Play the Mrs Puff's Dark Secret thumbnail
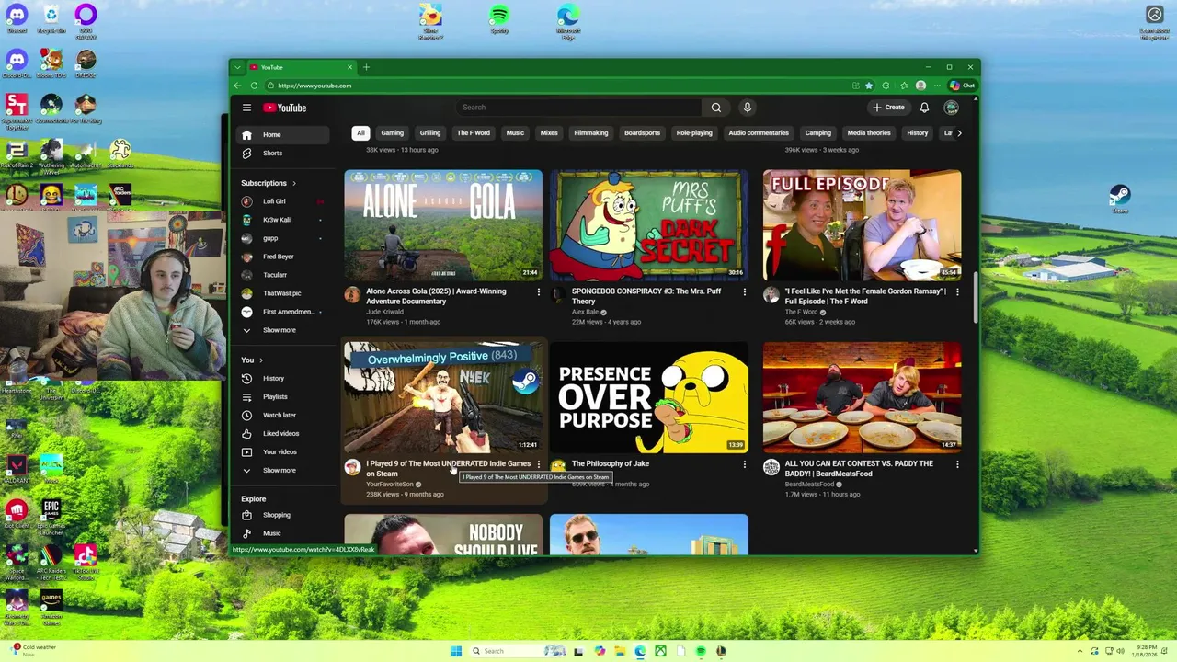This screenshot has width=1177, height=662. click(649, 225)
